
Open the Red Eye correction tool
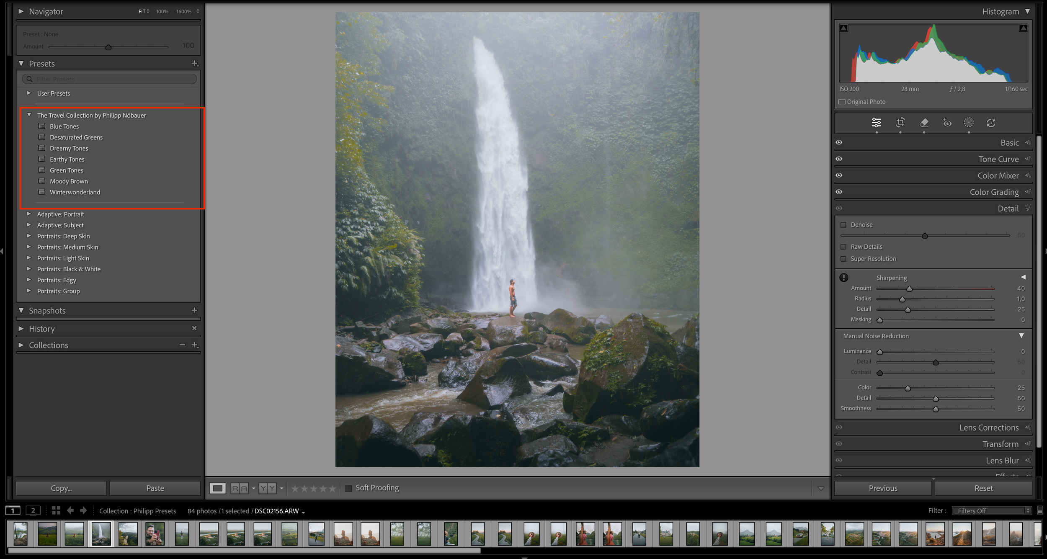point(947,123)
